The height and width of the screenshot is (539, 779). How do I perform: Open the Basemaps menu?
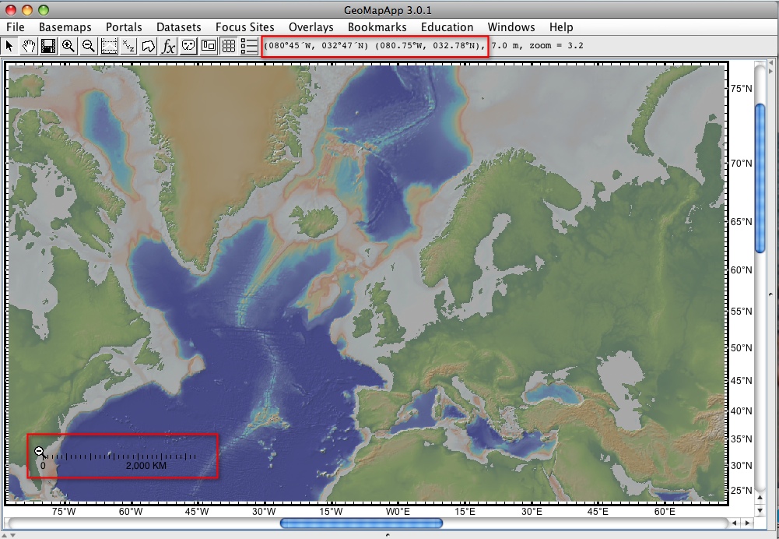pyautogui.click(x=65, y=26)
